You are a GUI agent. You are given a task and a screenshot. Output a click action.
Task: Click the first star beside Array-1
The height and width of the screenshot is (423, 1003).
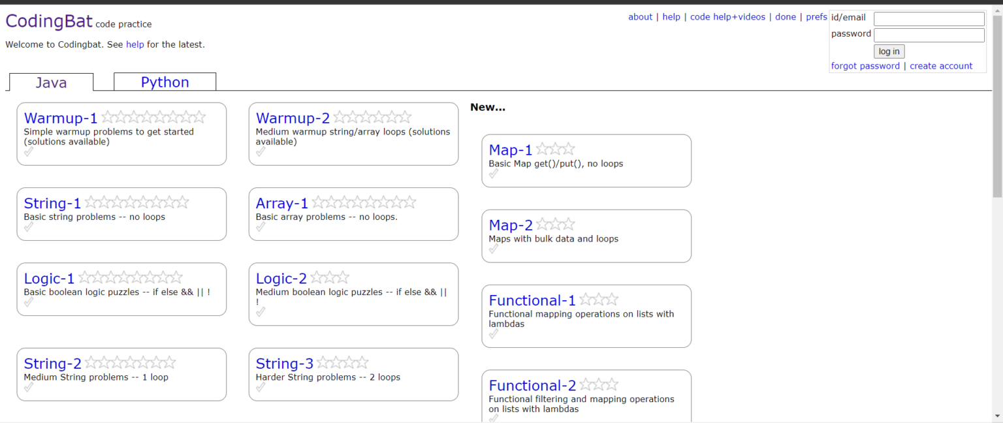click(x=318, y=202)
